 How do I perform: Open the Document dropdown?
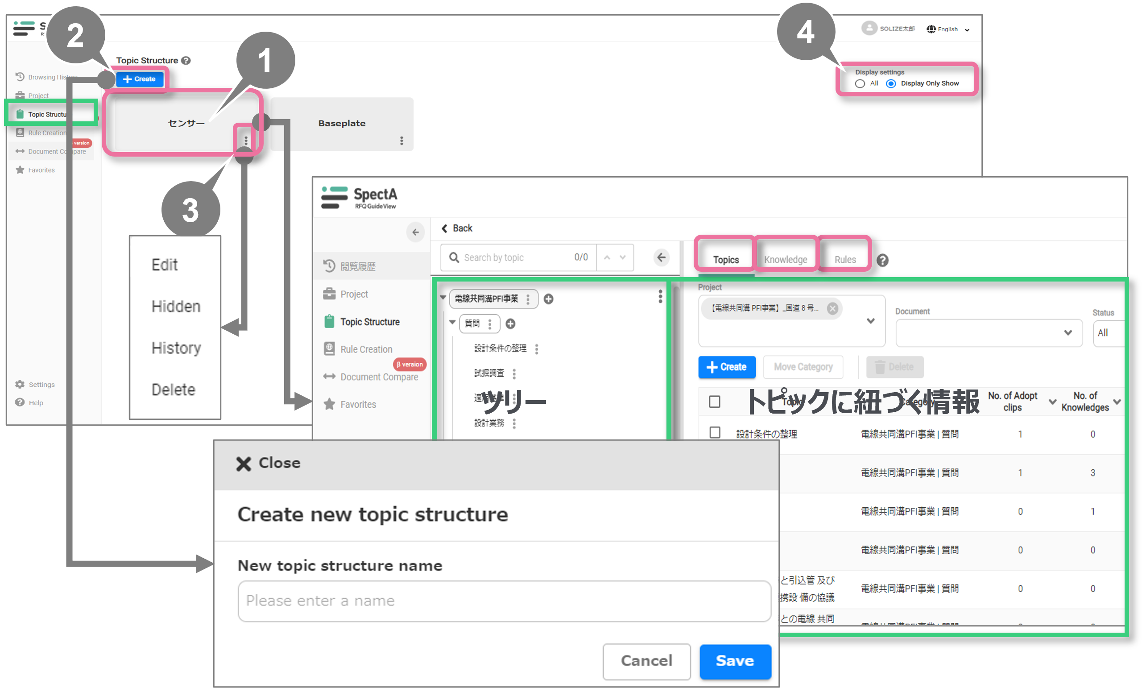[989, 333]
